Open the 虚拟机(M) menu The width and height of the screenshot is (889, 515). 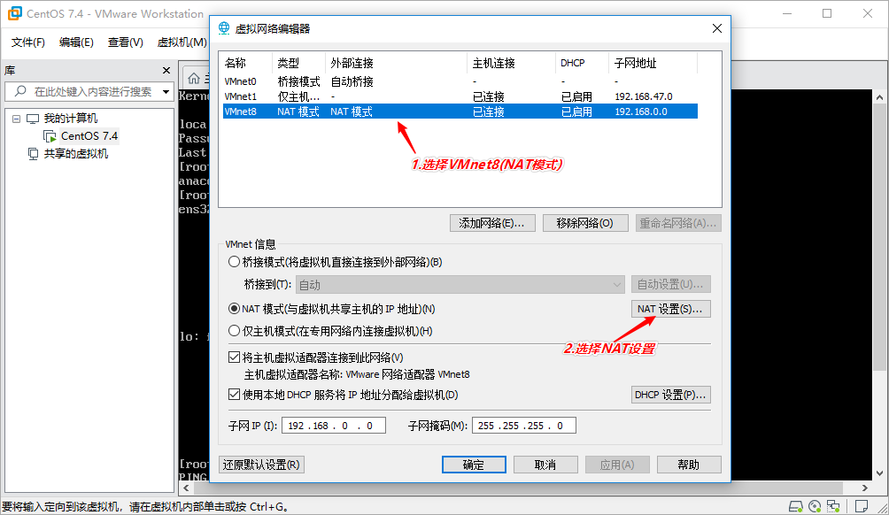point(182,42)
